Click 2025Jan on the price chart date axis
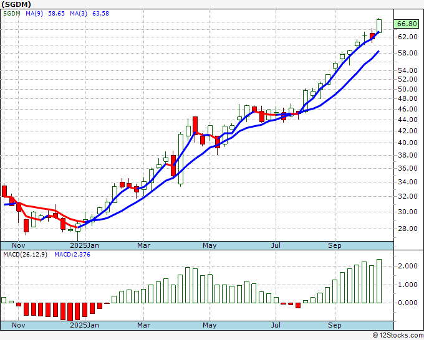 coord(84,245)
